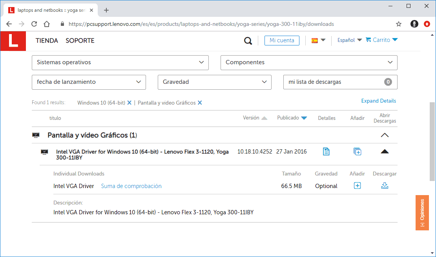Open the Español language dropdown
436x257 pixels.
click(349, 40)
